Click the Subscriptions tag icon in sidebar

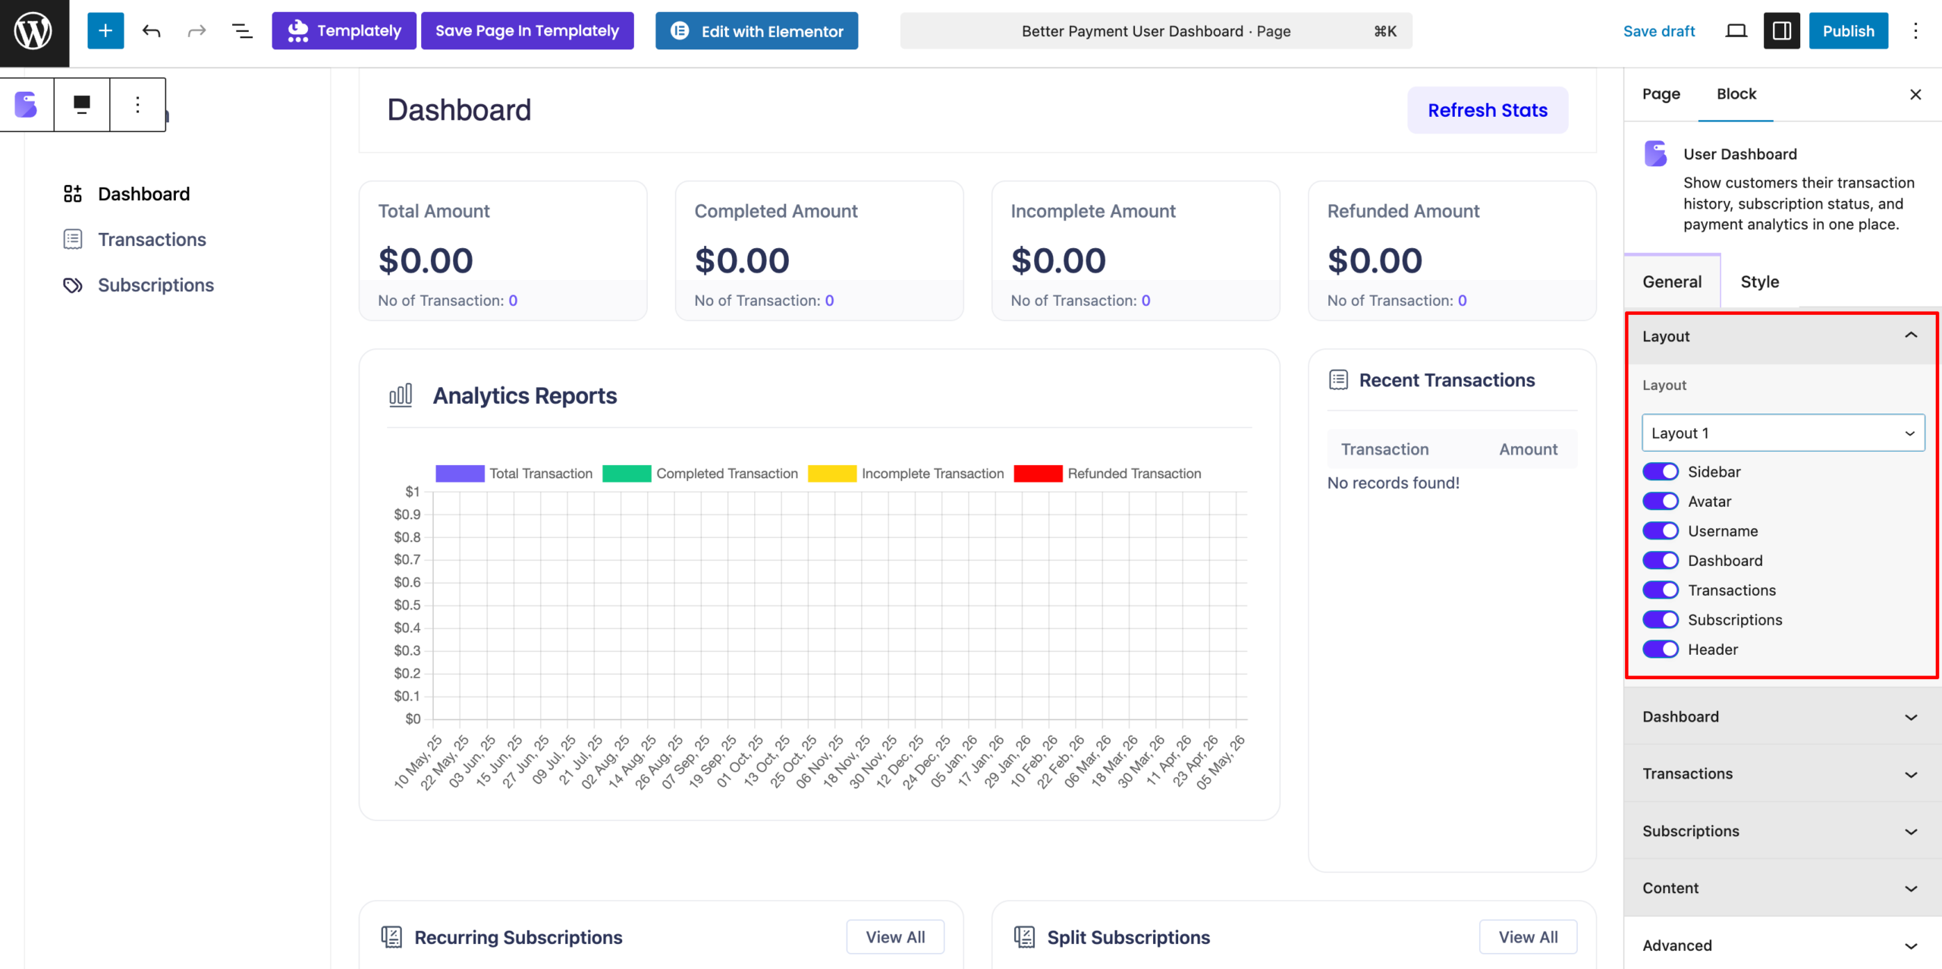click(73, 285)
